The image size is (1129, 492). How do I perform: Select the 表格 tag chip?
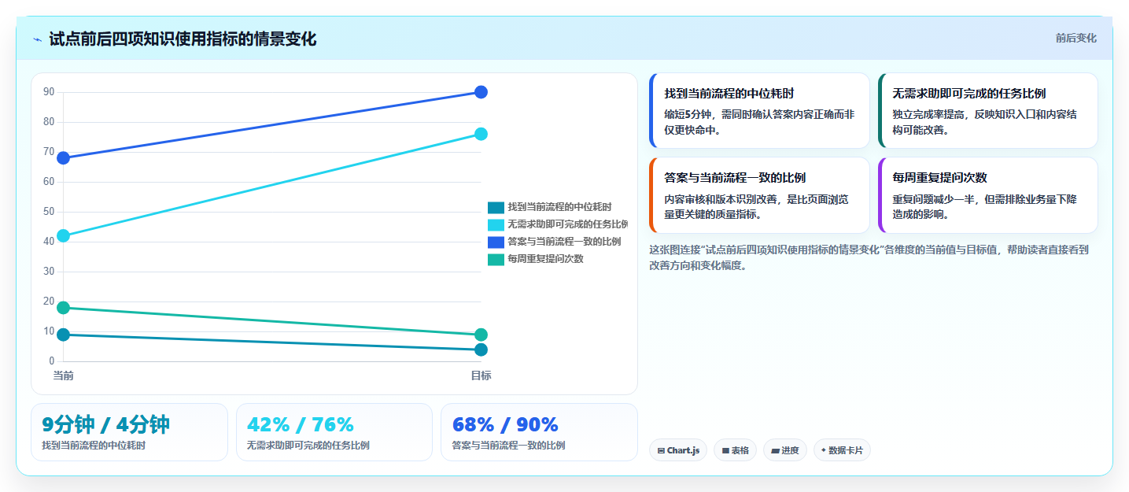pyautogui.click(x=735, y=450)
